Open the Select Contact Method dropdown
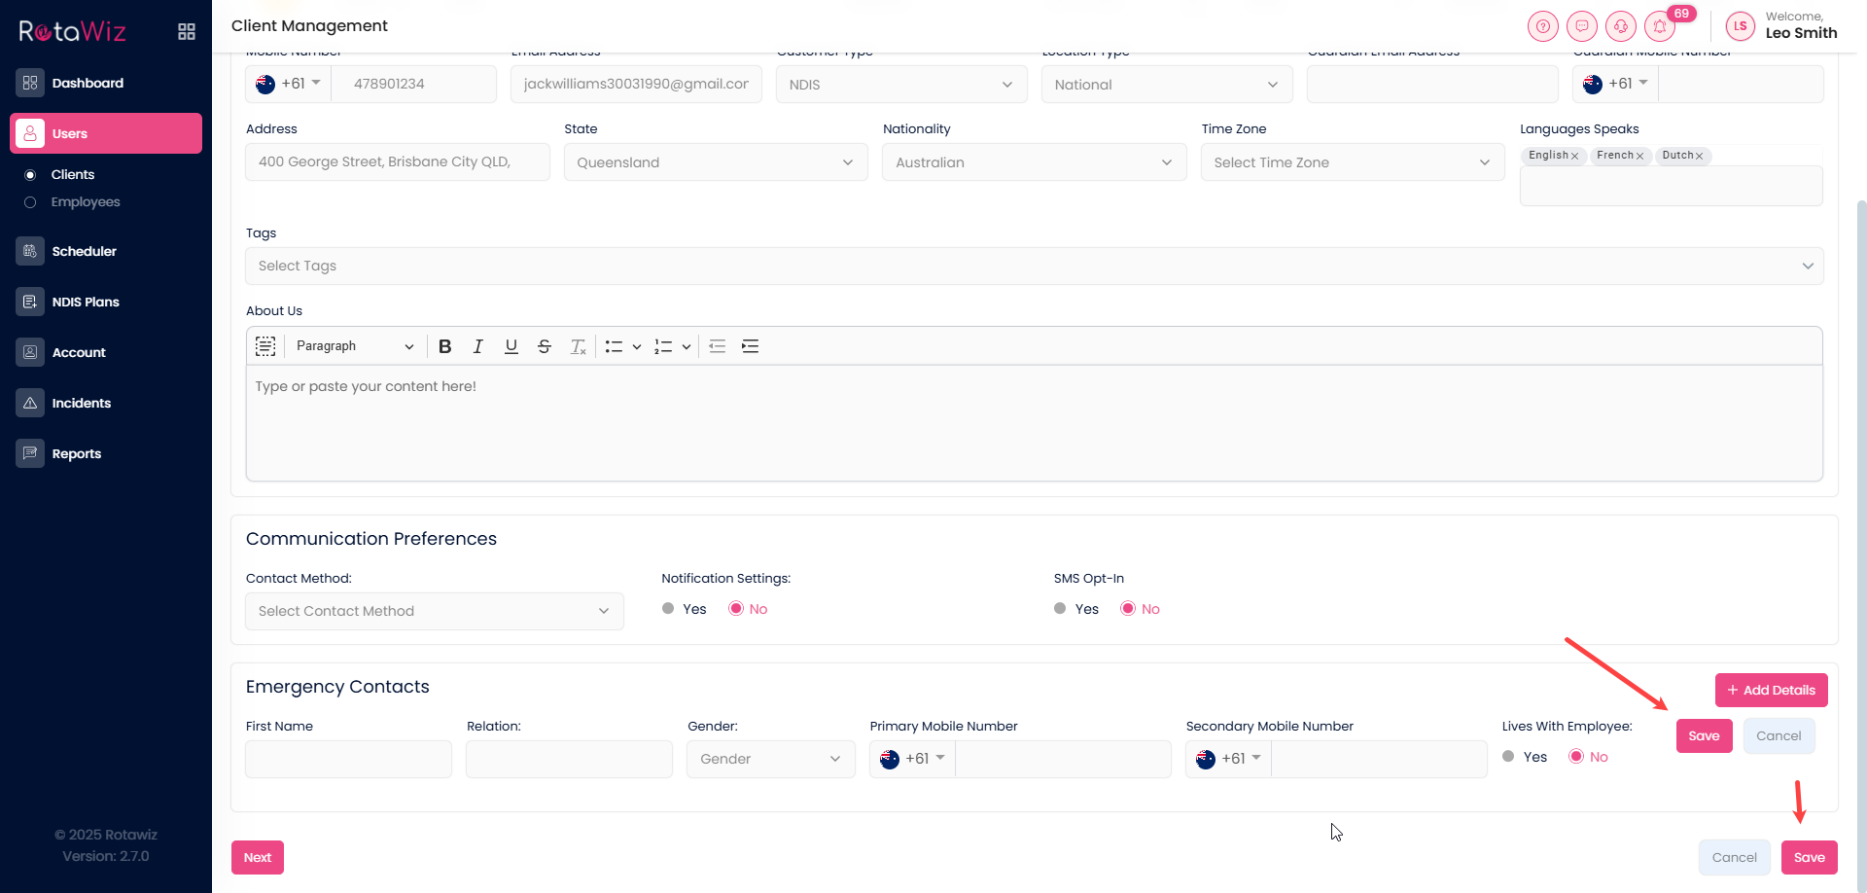The image size is (1867, 893). [x=434, y=611]
